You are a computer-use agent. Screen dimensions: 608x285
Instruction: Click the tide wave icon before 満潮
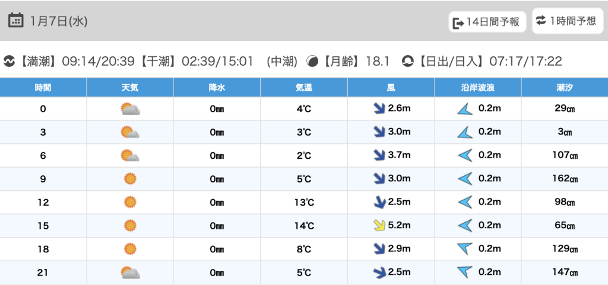tap(9, 61)
